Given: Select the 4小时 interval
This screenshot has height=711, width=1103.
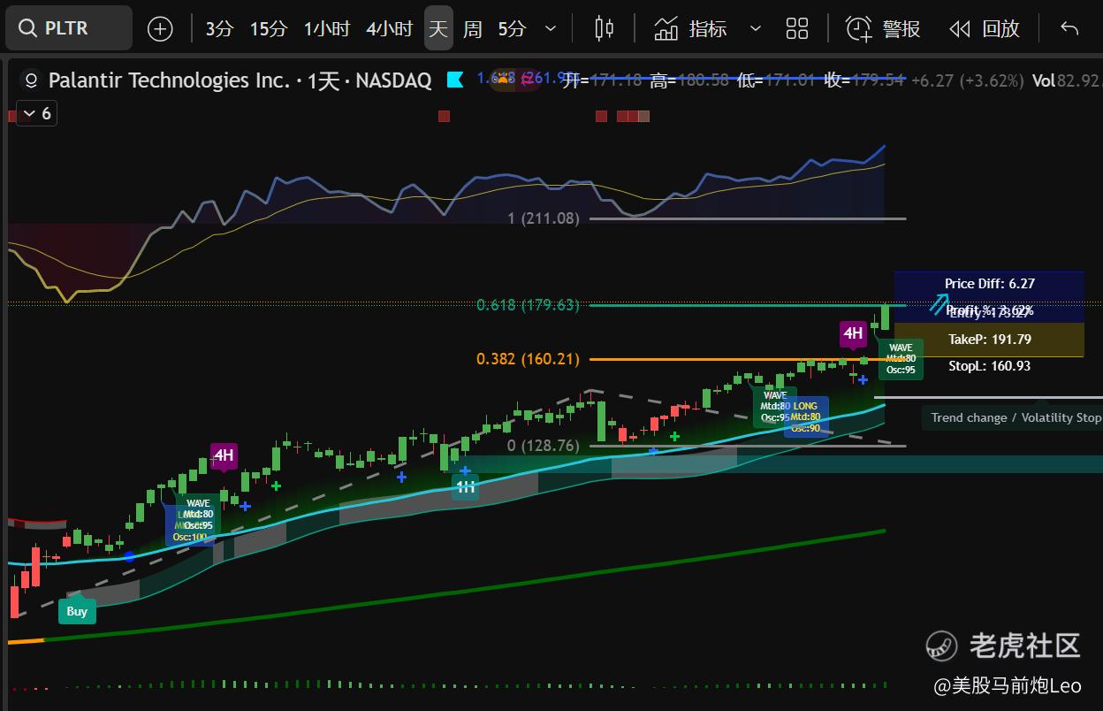Looking at the screenshot, I should (x=390, y=28).
